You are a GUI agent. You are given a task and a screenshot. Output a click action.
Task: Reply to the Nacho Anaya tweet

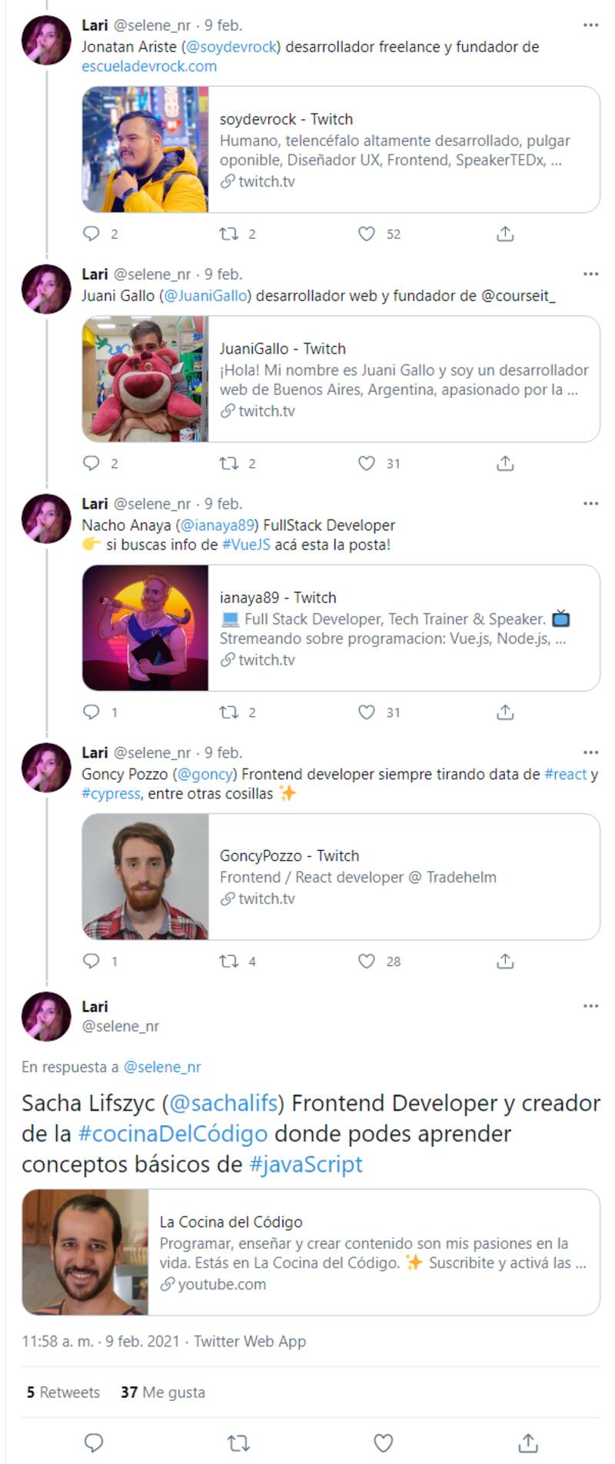(x=91, y=712)
